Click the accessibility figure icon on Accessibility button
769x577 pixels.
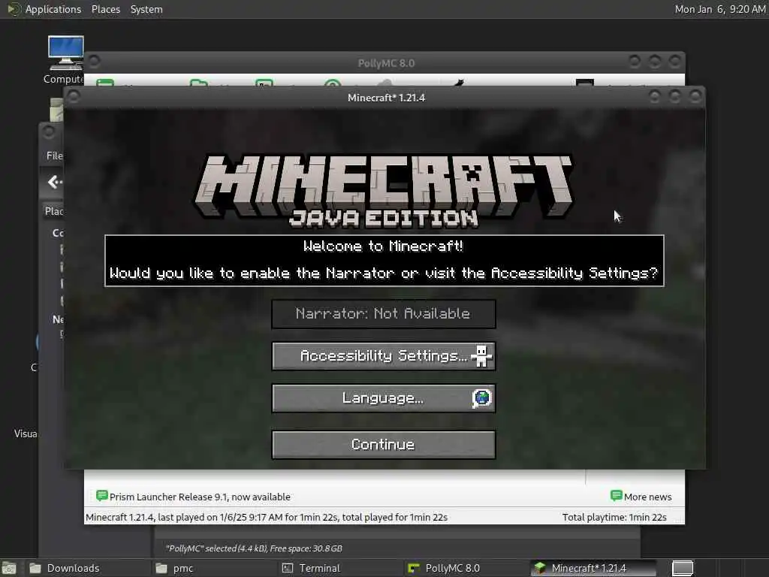pos(481,355)
